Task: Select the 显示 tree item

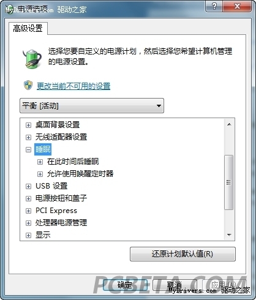Action: pos(43,235)
